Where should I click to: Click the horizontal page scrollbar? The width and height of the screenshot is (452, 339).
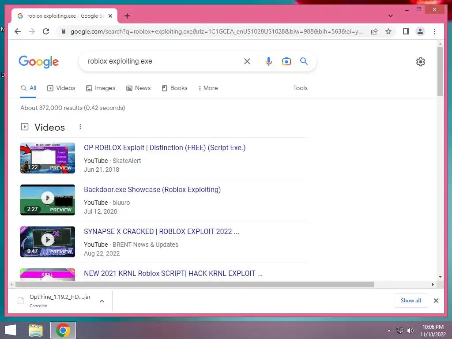pyautogui.click(x=194, y=285)
